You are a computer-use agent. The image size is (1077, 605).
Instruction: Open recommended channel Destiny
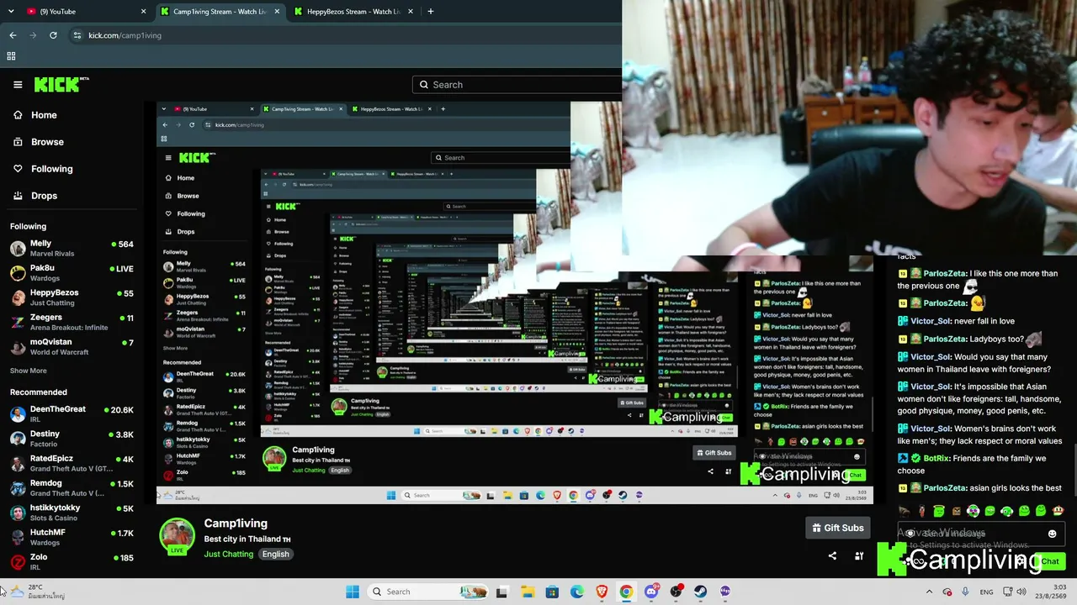[x=72, y=439]
